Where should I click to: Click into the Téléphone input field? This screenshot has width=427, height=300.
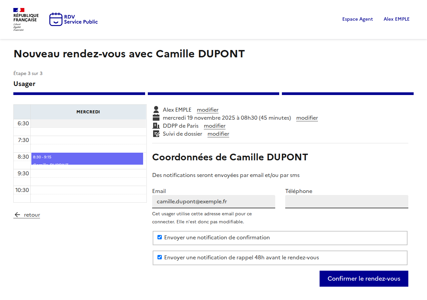(347, 201)
